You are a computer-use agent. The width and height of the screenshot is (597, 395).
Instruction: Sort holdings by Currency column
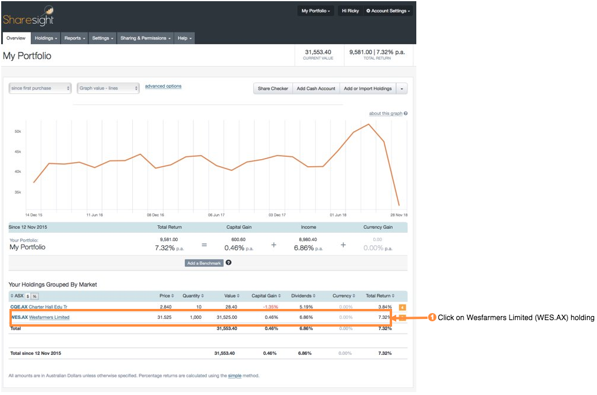pyautogui.click(x=344, y=296)
